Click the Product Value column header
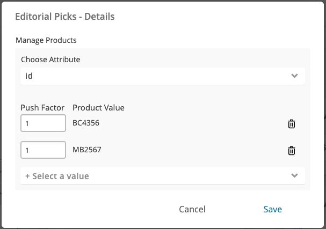Viewport: 326px width, 229px height. (x=98, y=108)
